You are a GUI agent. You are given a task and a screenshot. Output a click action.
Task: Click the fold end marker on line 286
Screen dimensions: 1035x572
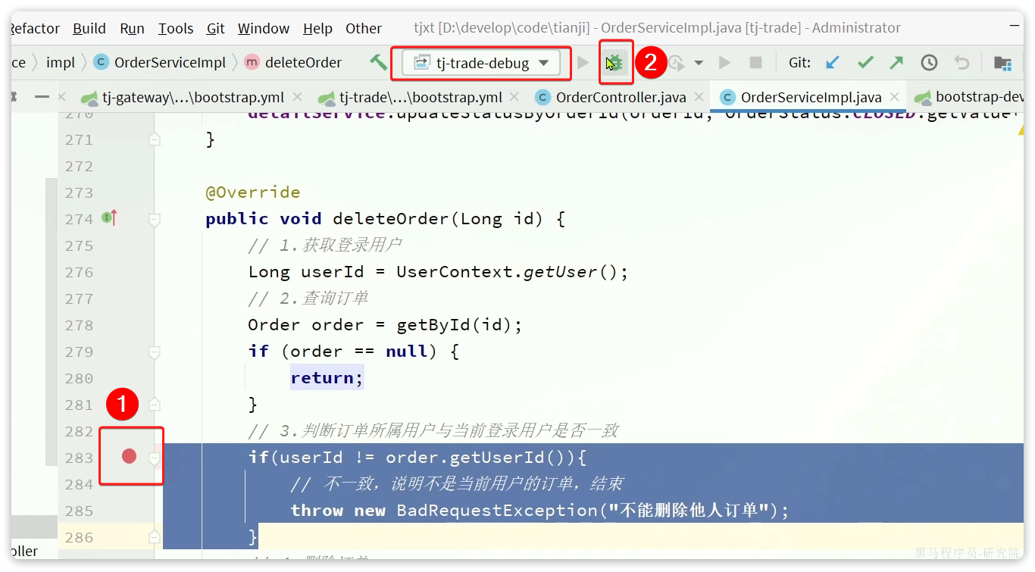click(155, 536)
